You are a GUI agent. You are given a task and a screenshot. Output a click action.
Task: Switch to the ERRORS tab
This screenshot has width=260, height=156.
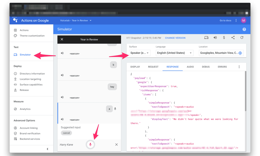coord(222,67)
